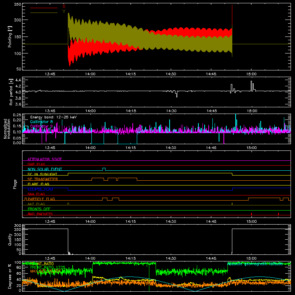Screen dimensions: 295x295
Task: Click 250 on Pointing y-axis
Action: click(x=17, y=4)
